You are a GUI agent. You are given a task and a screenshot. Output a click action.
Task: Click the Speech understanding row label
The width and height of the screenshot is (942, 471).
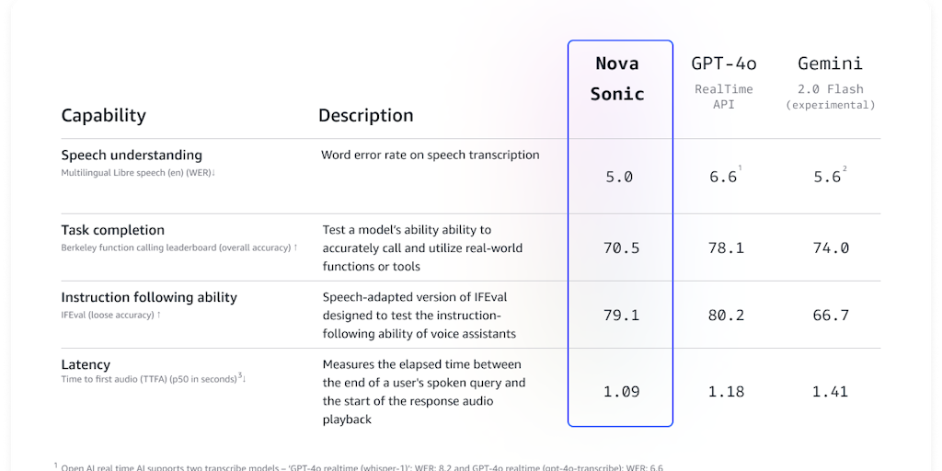(x=132, y=155)
